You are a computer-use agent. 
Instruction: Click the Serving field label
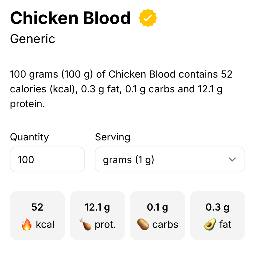(x=113, y=137)
